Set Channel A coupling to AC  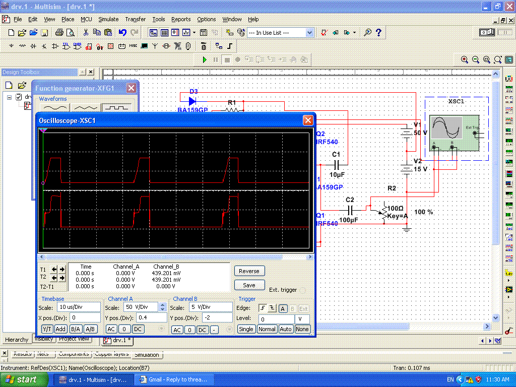click(x=111, y=329)
